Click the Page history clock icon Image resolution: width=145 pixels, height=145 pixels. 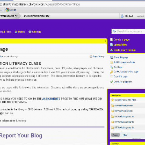point(91,57)
